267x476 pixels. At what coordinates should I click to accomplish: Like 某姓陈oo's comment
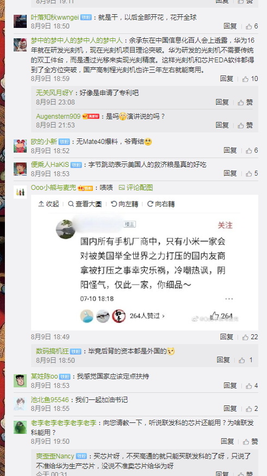pos(252,386)
